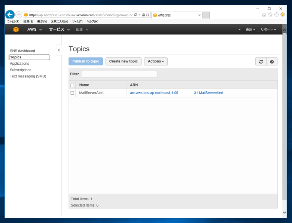Open browser tools gear icon
The height and width of the screenshot is (223, 292).
click(277, 15)
